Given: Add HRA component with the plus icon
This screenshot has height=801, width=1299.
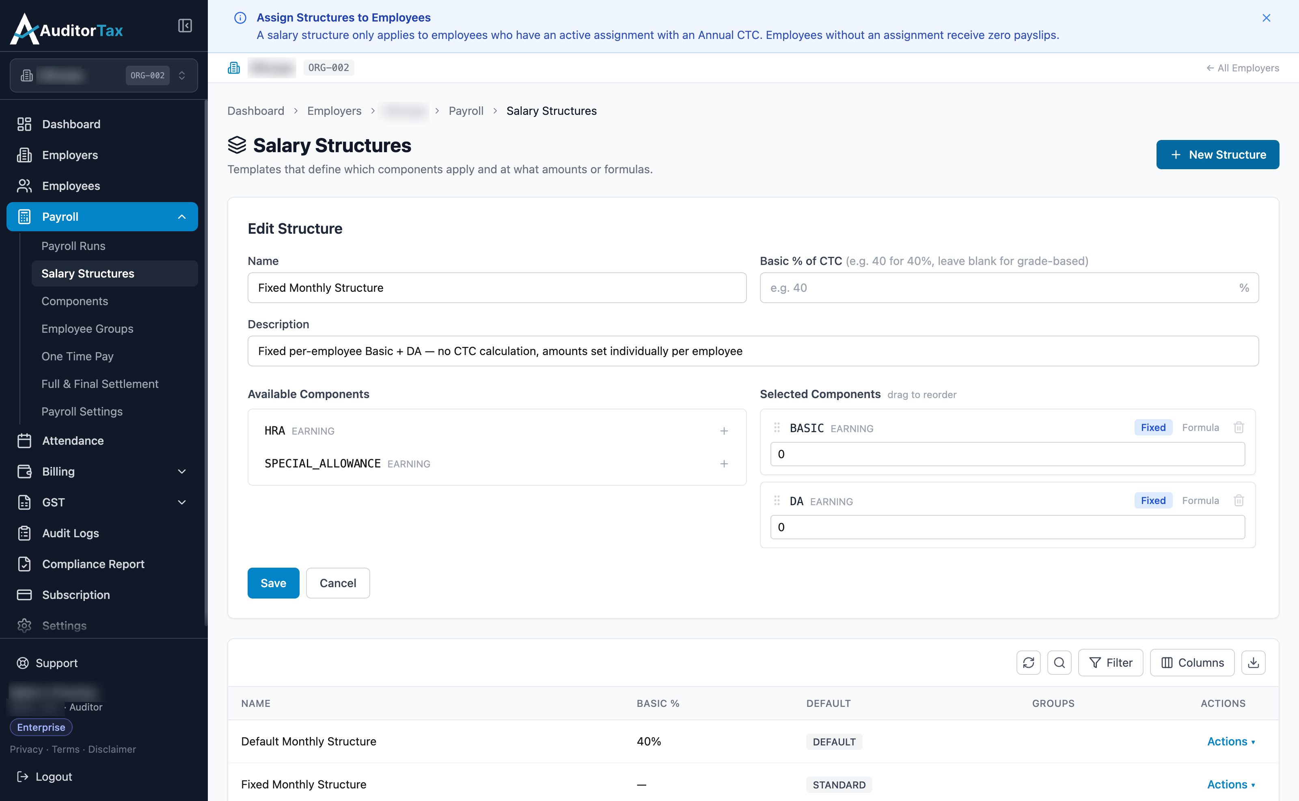Looking at the screenshot, I should pos(724,431).
